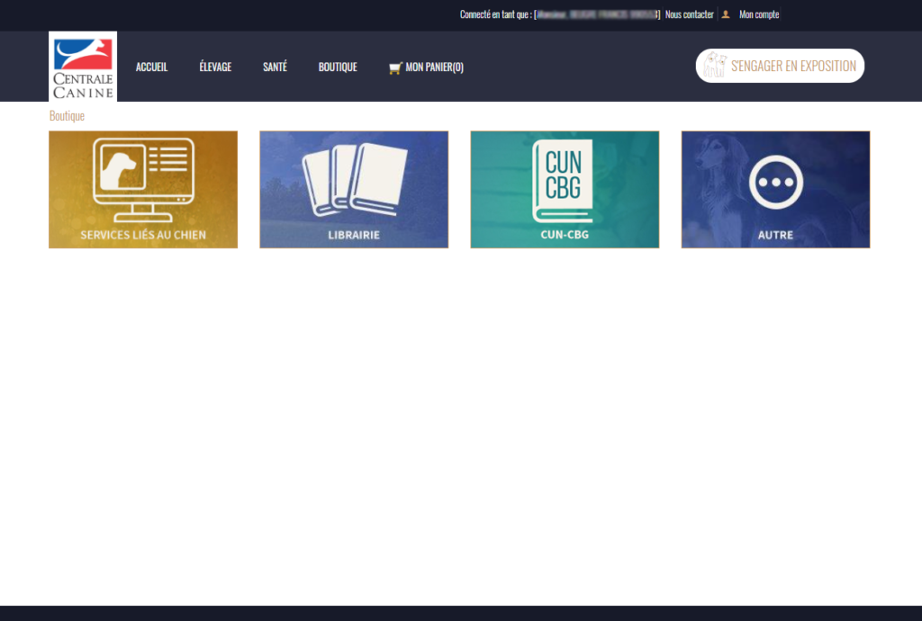922x621 pixels.
Task: Click the three-dots circle icon
Action: tap(775, 182)
